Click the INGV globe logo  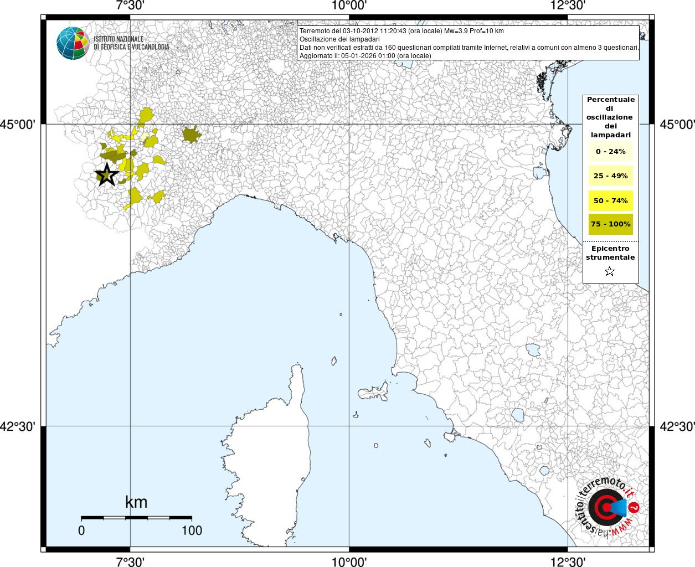pyautogui.click(x=73, y=43)
